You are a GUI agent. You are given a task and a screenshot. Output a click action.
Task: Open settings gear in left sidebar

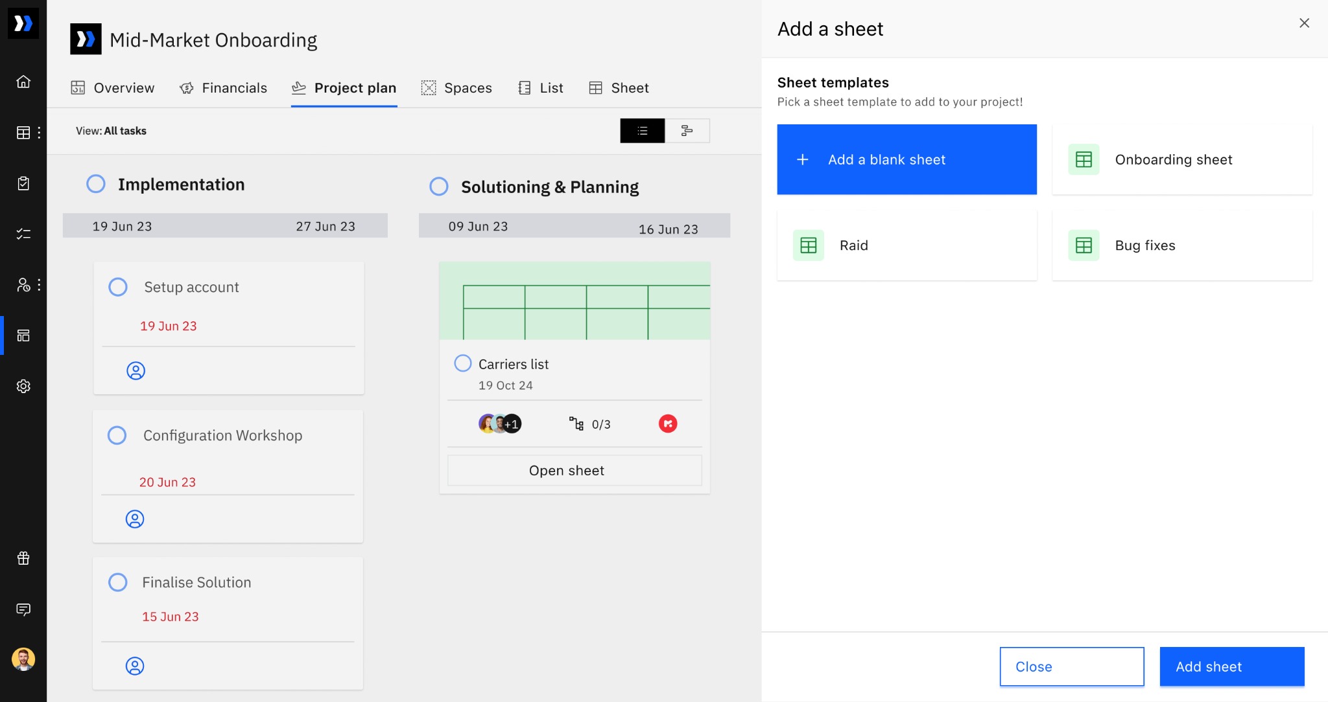pos(23,386)
